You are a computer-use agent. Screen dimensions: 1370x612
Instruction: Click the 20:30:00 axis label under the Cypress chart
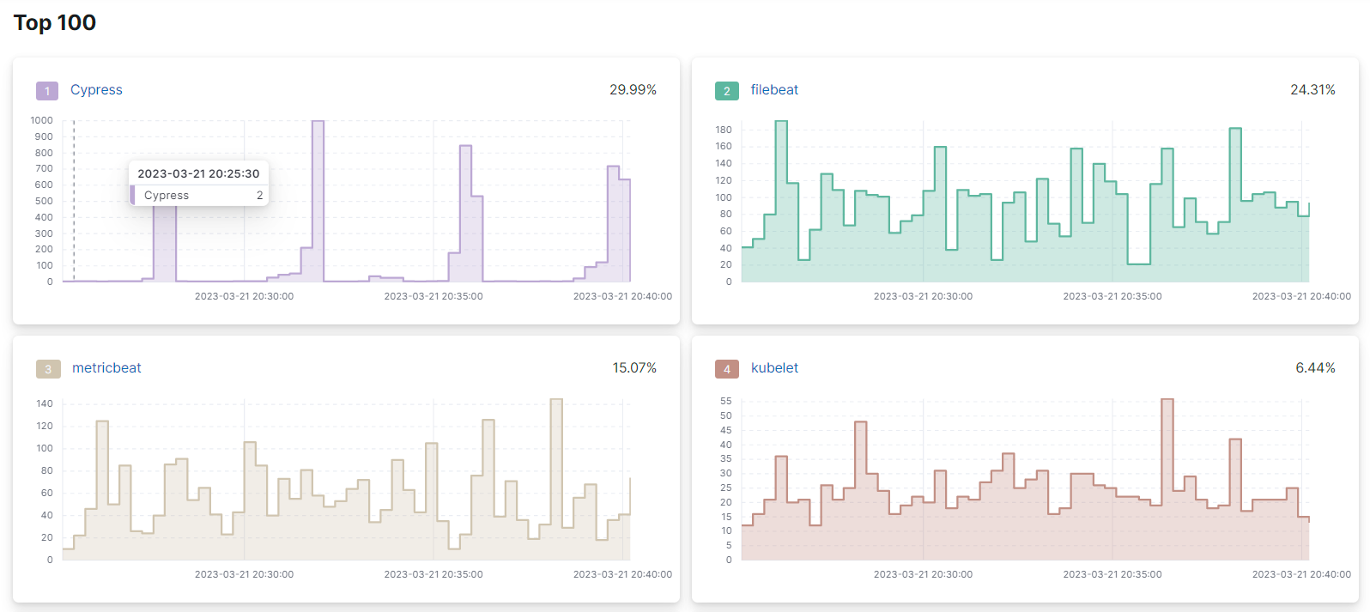click(244, 296)
